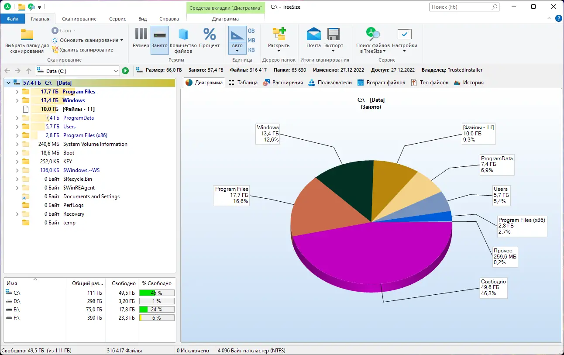Click the Documents and Settings shortcut folder icon
The width and height of the screenshot is (564, 355).
pyautogui.click(x=26, y=196)
